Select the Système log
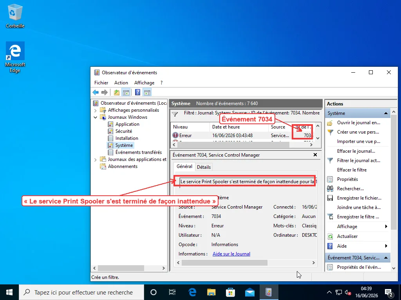Image resolution: width=401 pixels, height=300 pixels. tap(124, 145)
